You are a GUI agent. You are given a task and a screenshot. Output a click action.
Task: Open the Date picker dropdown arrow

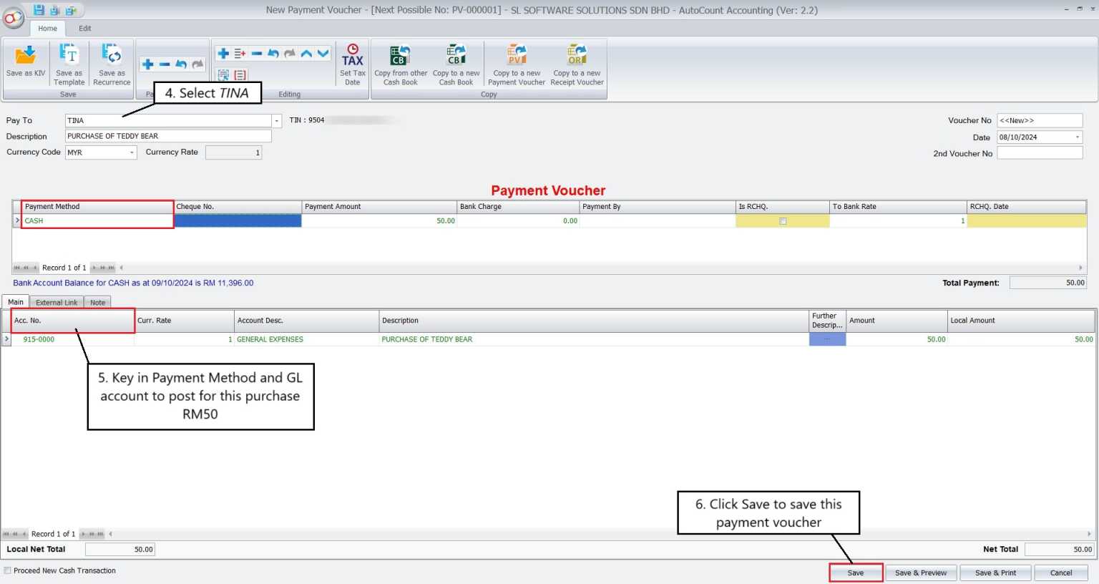[x=1078, y=137]
